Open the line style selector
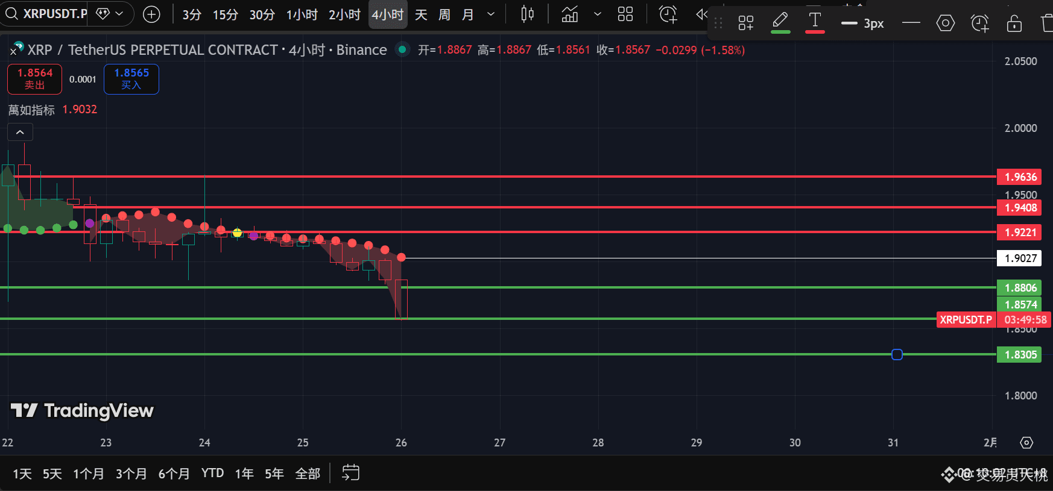Viewport: 1053px width, 491px height. coord(911,23)
